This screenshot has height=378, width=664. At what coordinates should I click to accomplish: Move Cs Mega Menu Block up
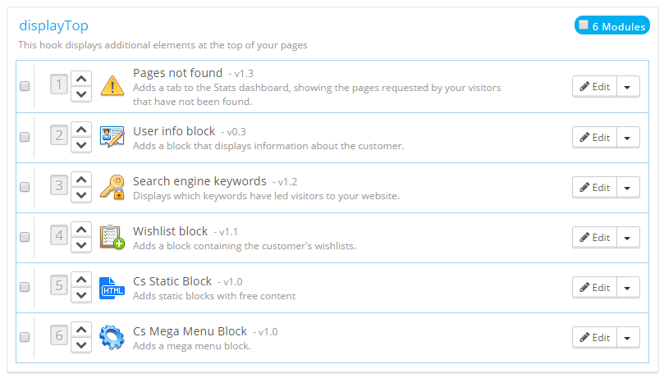click(80, 329)
